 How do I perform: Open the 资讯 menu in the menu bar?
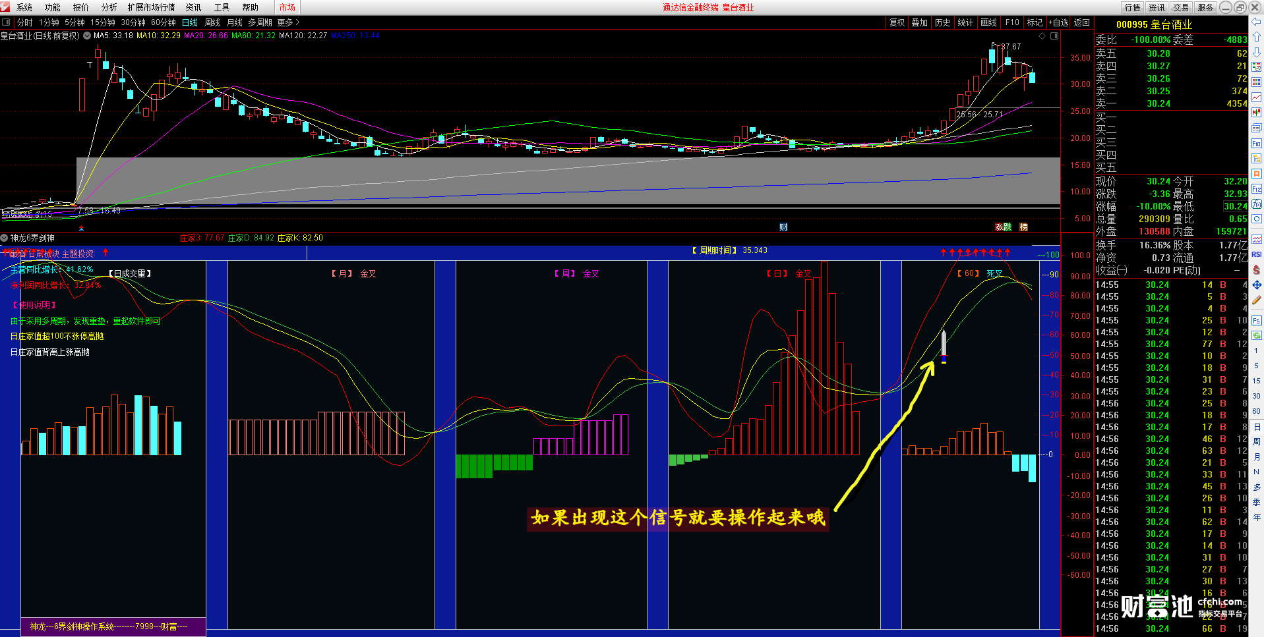click(x=194, y=7)
